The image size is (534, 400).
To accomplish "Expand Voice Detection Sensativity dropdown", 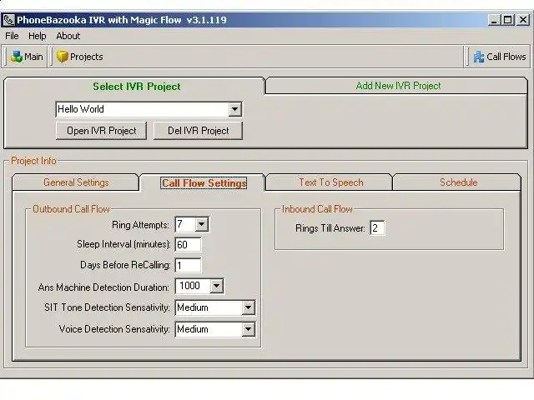I will click(x=249, y=329).
